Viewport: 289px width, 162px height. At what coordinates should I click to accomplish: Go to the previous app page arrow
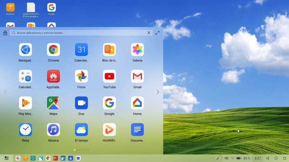[x=5, y=92]
